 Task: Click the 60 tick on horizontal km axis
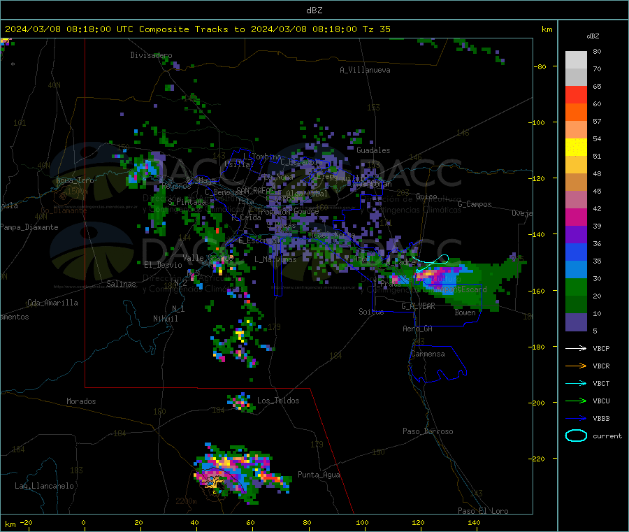pos(251,522)
